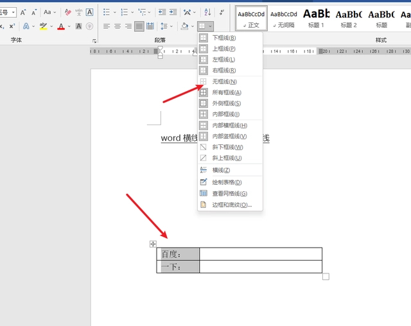Click the clear formatting eraser icon
This screenshot has width=411, height=326.
pyautogui.click(x=67, y=12)
